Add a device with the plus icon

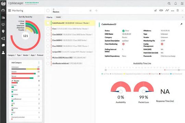[96, 11]
